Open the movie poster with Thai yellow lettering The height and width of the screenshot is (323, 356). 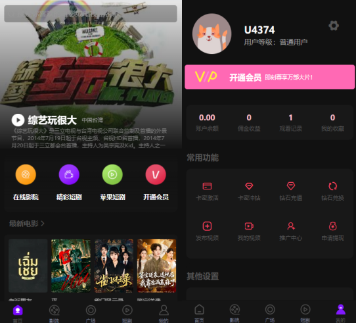click(x=28, y=266)
